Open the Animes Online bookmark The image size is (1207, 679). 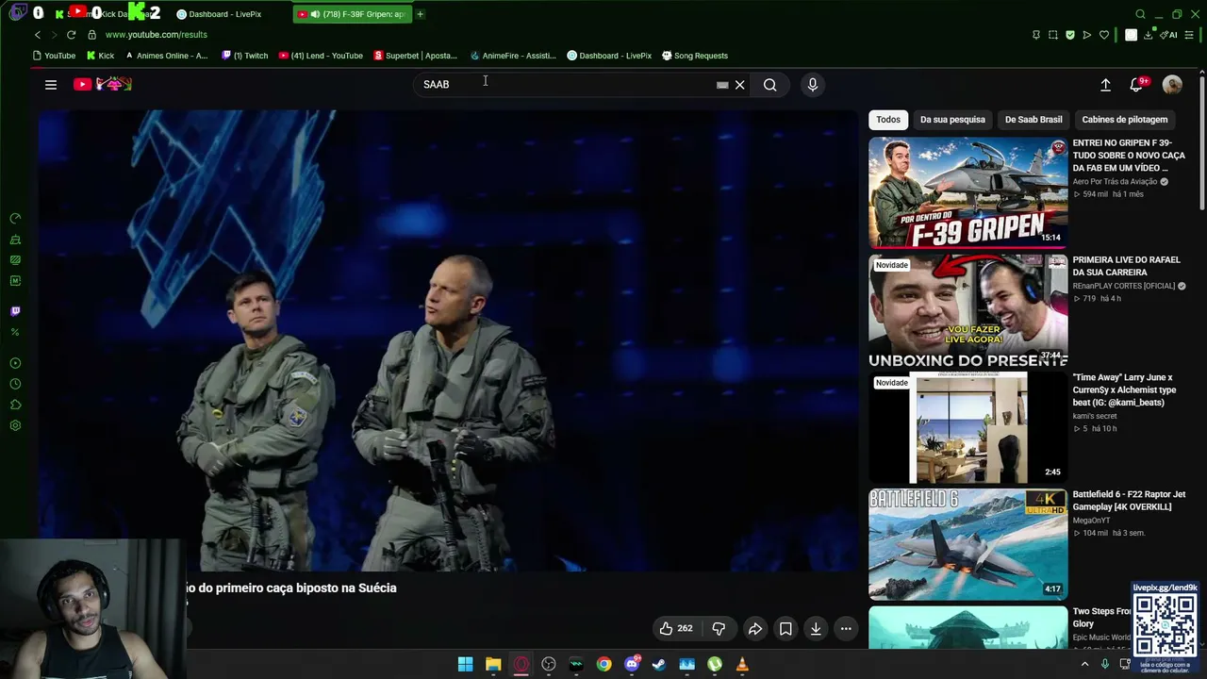tap(167, 56)
